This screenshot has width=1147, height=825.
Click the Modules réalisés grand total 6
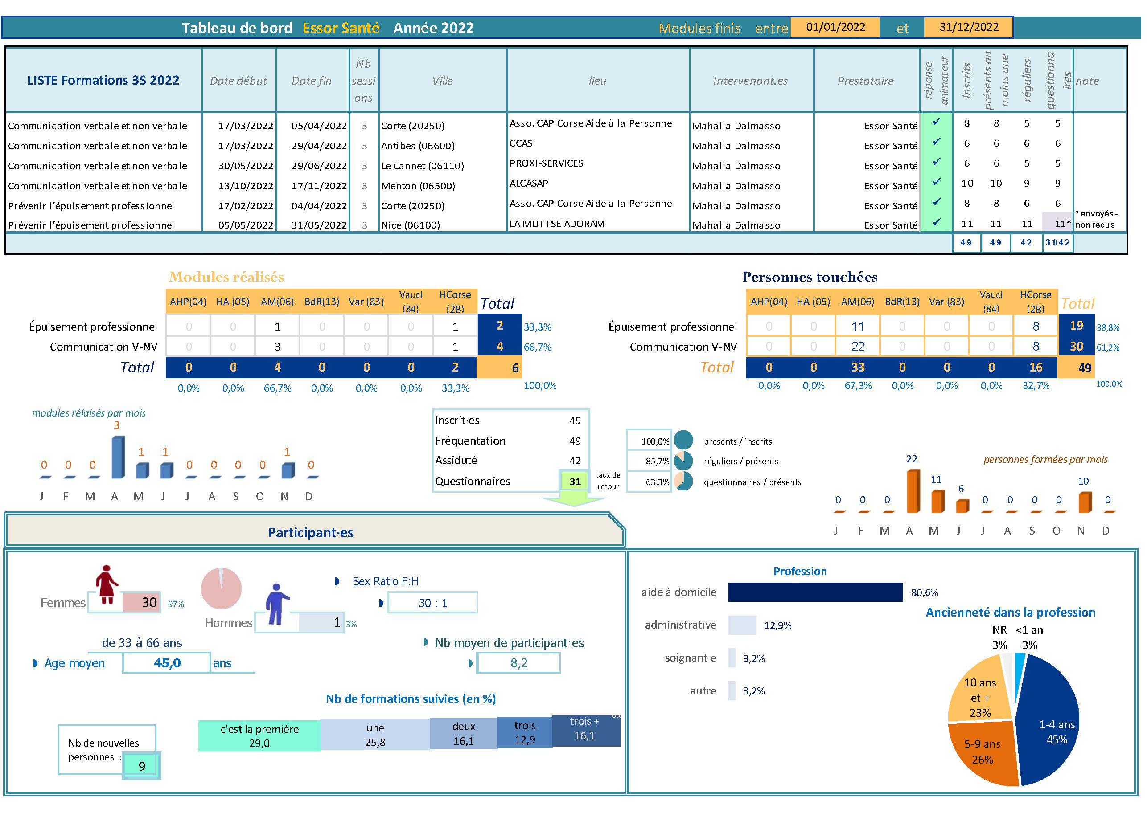pyautogui.click(x=500, y=368)
